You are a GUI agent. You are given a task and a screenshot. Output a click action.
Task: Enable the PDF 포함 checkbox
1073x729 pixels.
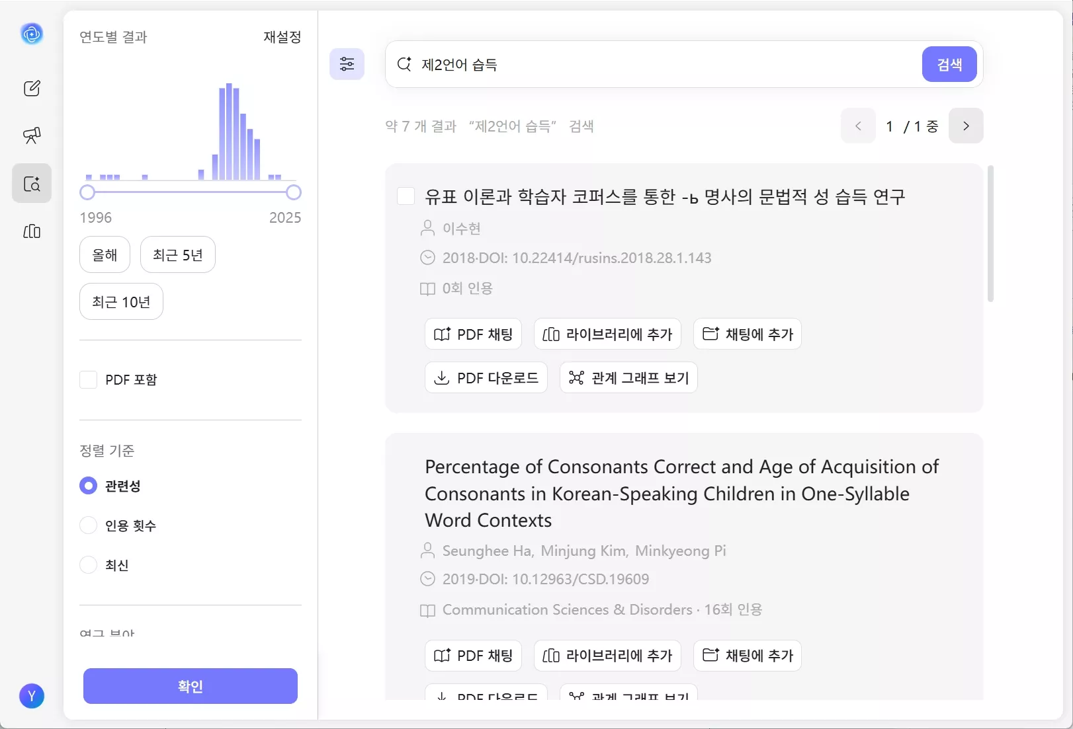pyautogui.click(x=88, y=379)
